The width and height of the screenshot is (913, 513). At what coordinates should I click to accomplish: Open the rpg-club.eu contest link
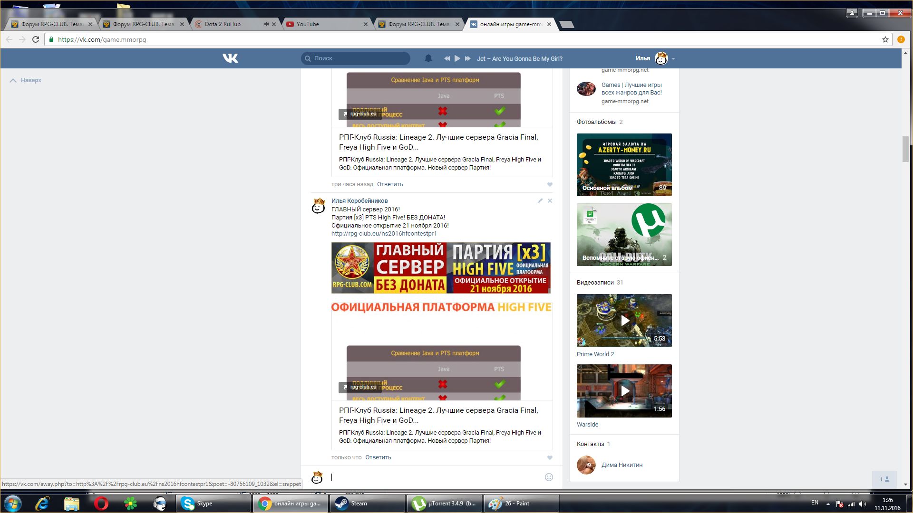[384, 234]
